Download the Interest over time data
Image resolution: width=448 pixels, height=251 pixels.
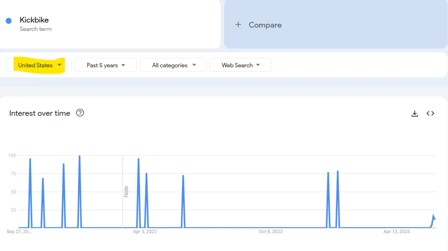[415, 114]
